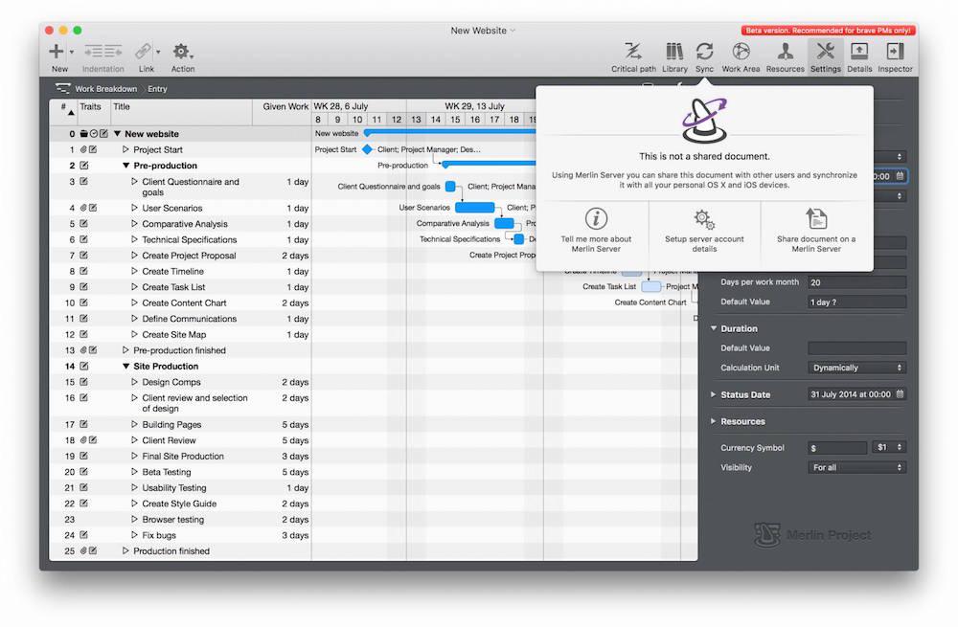Open the New Website title dropdown
The height and width of the screenshot is (627, 958).
point(513,31)
